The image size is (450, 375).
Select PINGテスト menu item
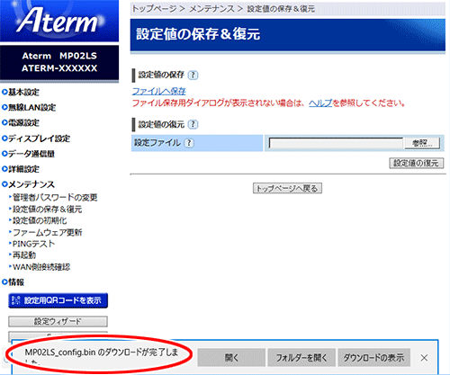coord(33,244)
